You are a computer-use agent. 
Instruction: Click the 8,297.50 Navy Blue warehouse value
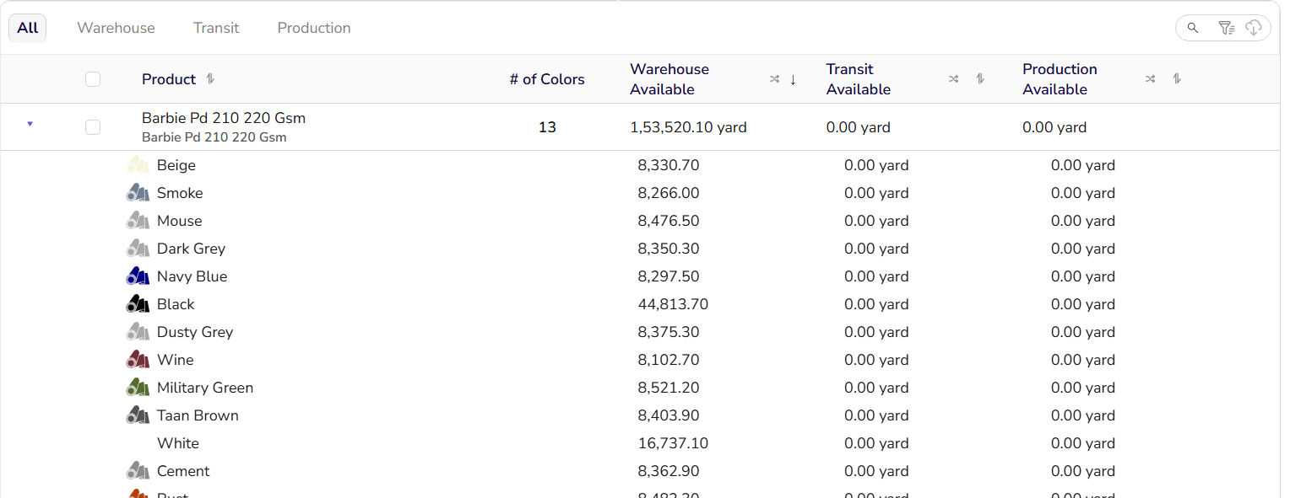pos(669,276)
